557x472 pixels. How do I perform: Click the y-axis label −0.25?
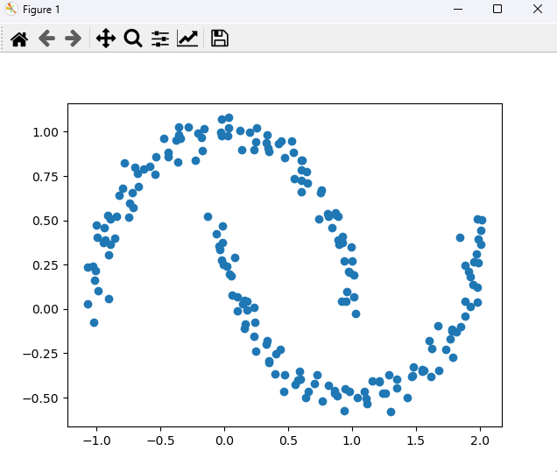click(40, 354)
